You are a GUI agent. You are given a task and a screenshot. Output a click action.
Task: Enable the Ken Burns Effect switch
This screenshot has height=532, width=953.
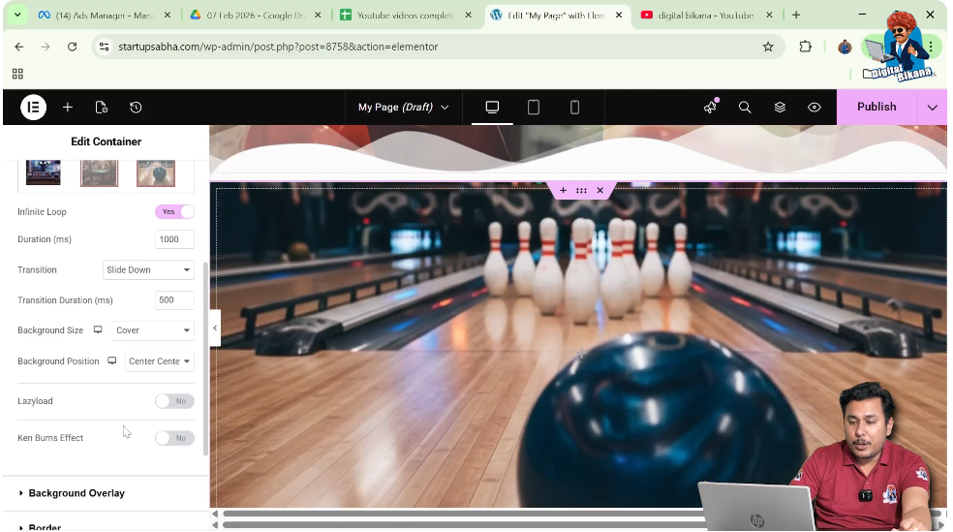174,438
